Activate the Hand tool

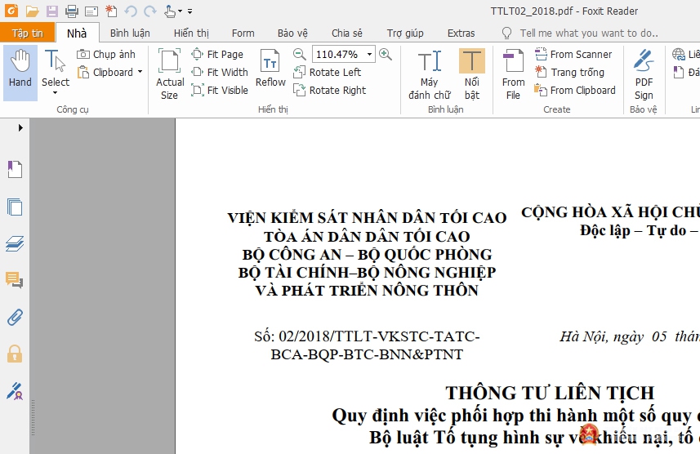click(x=20, y=73)
